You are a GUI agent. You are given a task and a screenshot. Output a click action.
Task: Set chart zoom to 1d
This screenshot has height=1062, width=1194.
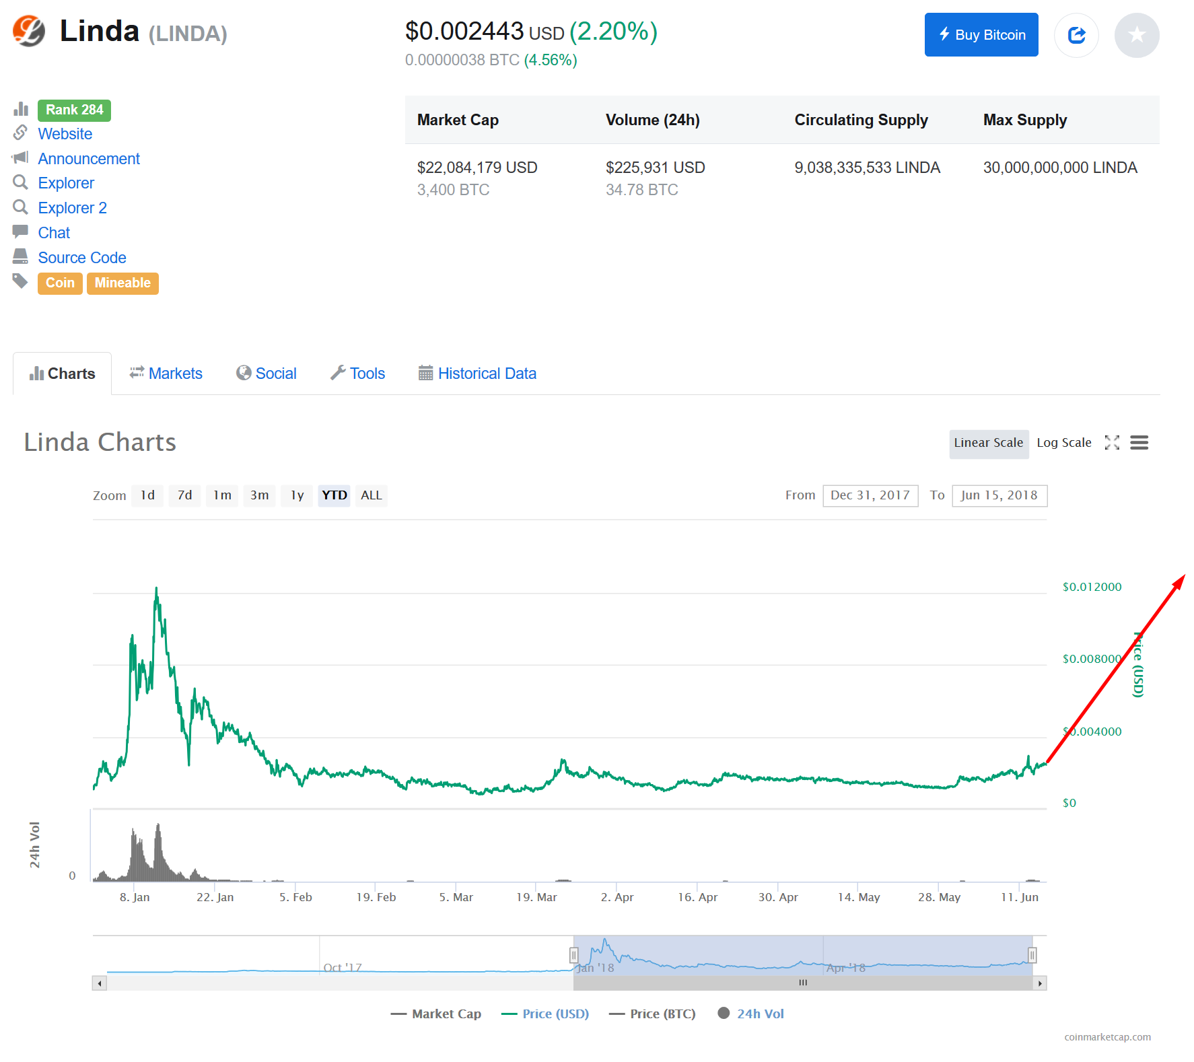click(x=147, y=496)
